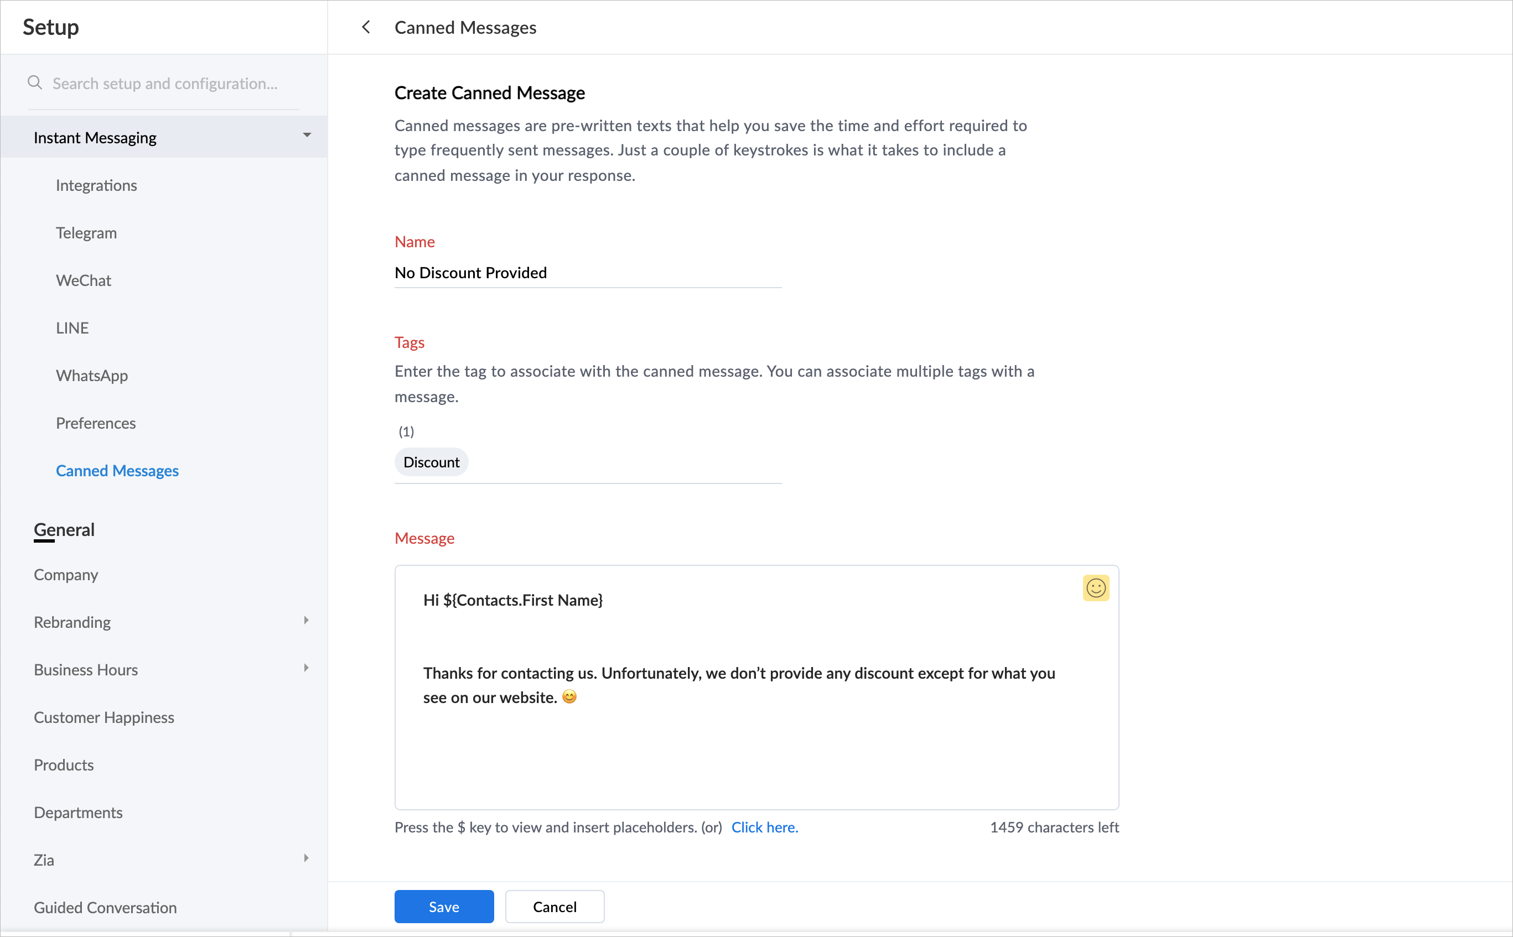The height and width of the screenshot is (937, 1513).
Task: Open Rebranding settings
Action: click(72, 622)
